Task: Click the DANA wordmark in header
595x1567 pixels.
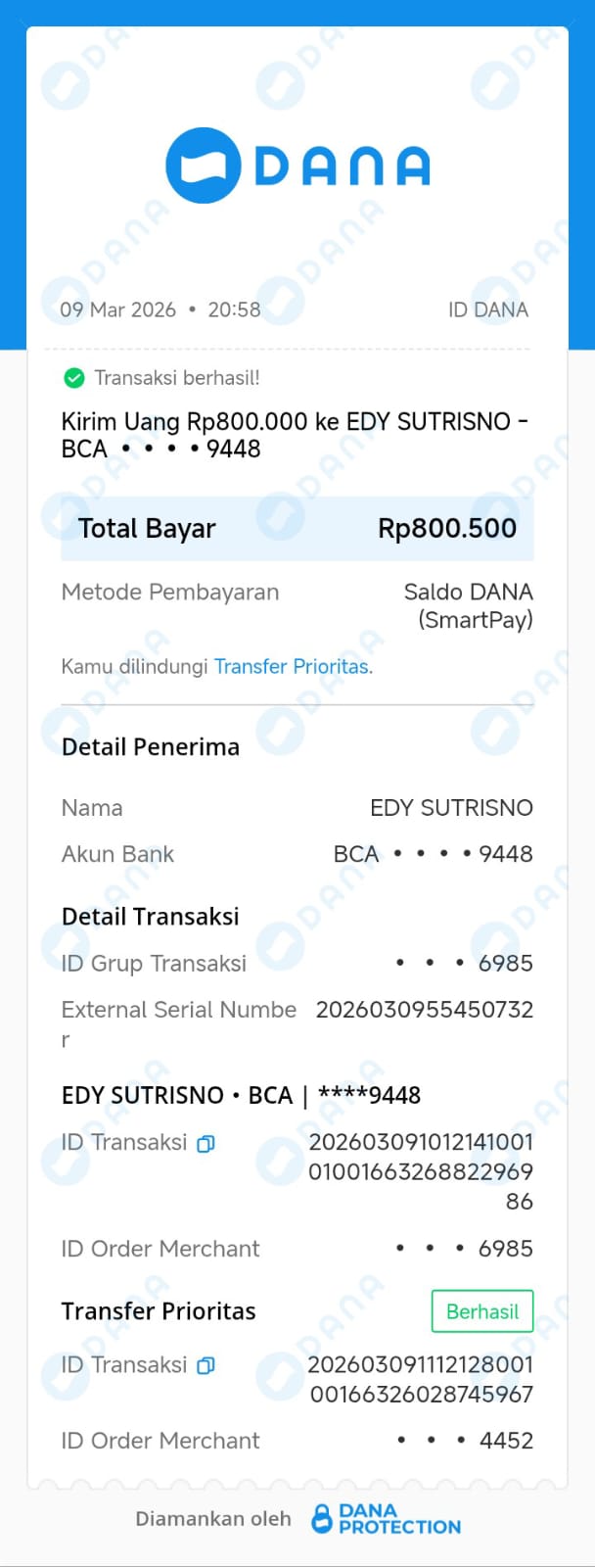Action: point(343,166)
